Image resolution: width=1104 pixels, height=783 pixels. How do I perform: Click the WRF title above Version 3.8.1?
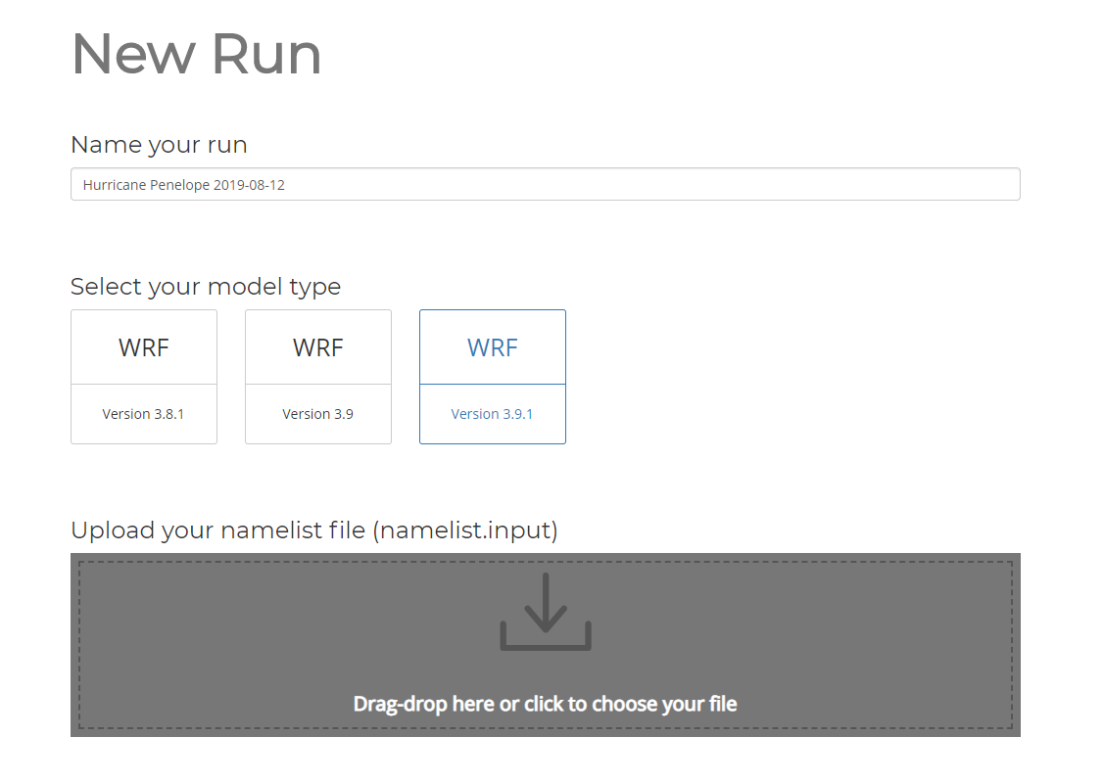click(144, 347)
